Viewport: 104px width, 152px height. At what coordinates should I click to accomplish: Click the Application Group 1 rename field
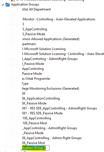(x=36, y=148)
